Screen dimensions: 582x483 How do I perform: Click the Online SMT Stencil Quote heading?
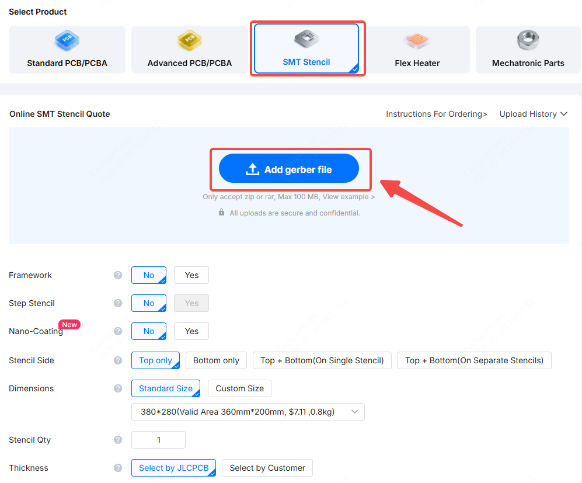(60, 114)
